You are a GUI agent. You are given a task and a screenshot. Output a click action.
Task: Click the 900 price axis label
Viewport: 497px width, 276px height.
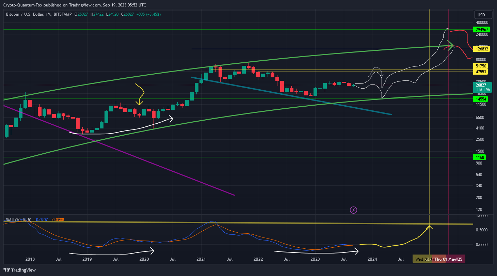pyautogui.click(x=479, y=163)
